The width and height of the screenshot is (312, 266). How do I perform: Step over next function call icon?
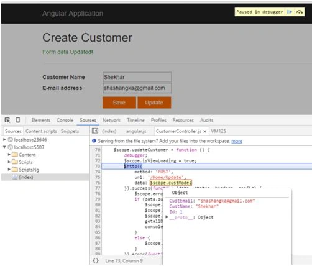tap(300, 12)
